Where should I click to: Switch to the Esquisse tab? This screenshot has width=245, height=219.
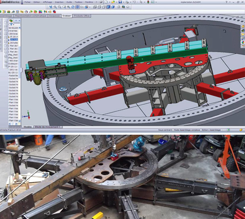(x=54, y=16)
